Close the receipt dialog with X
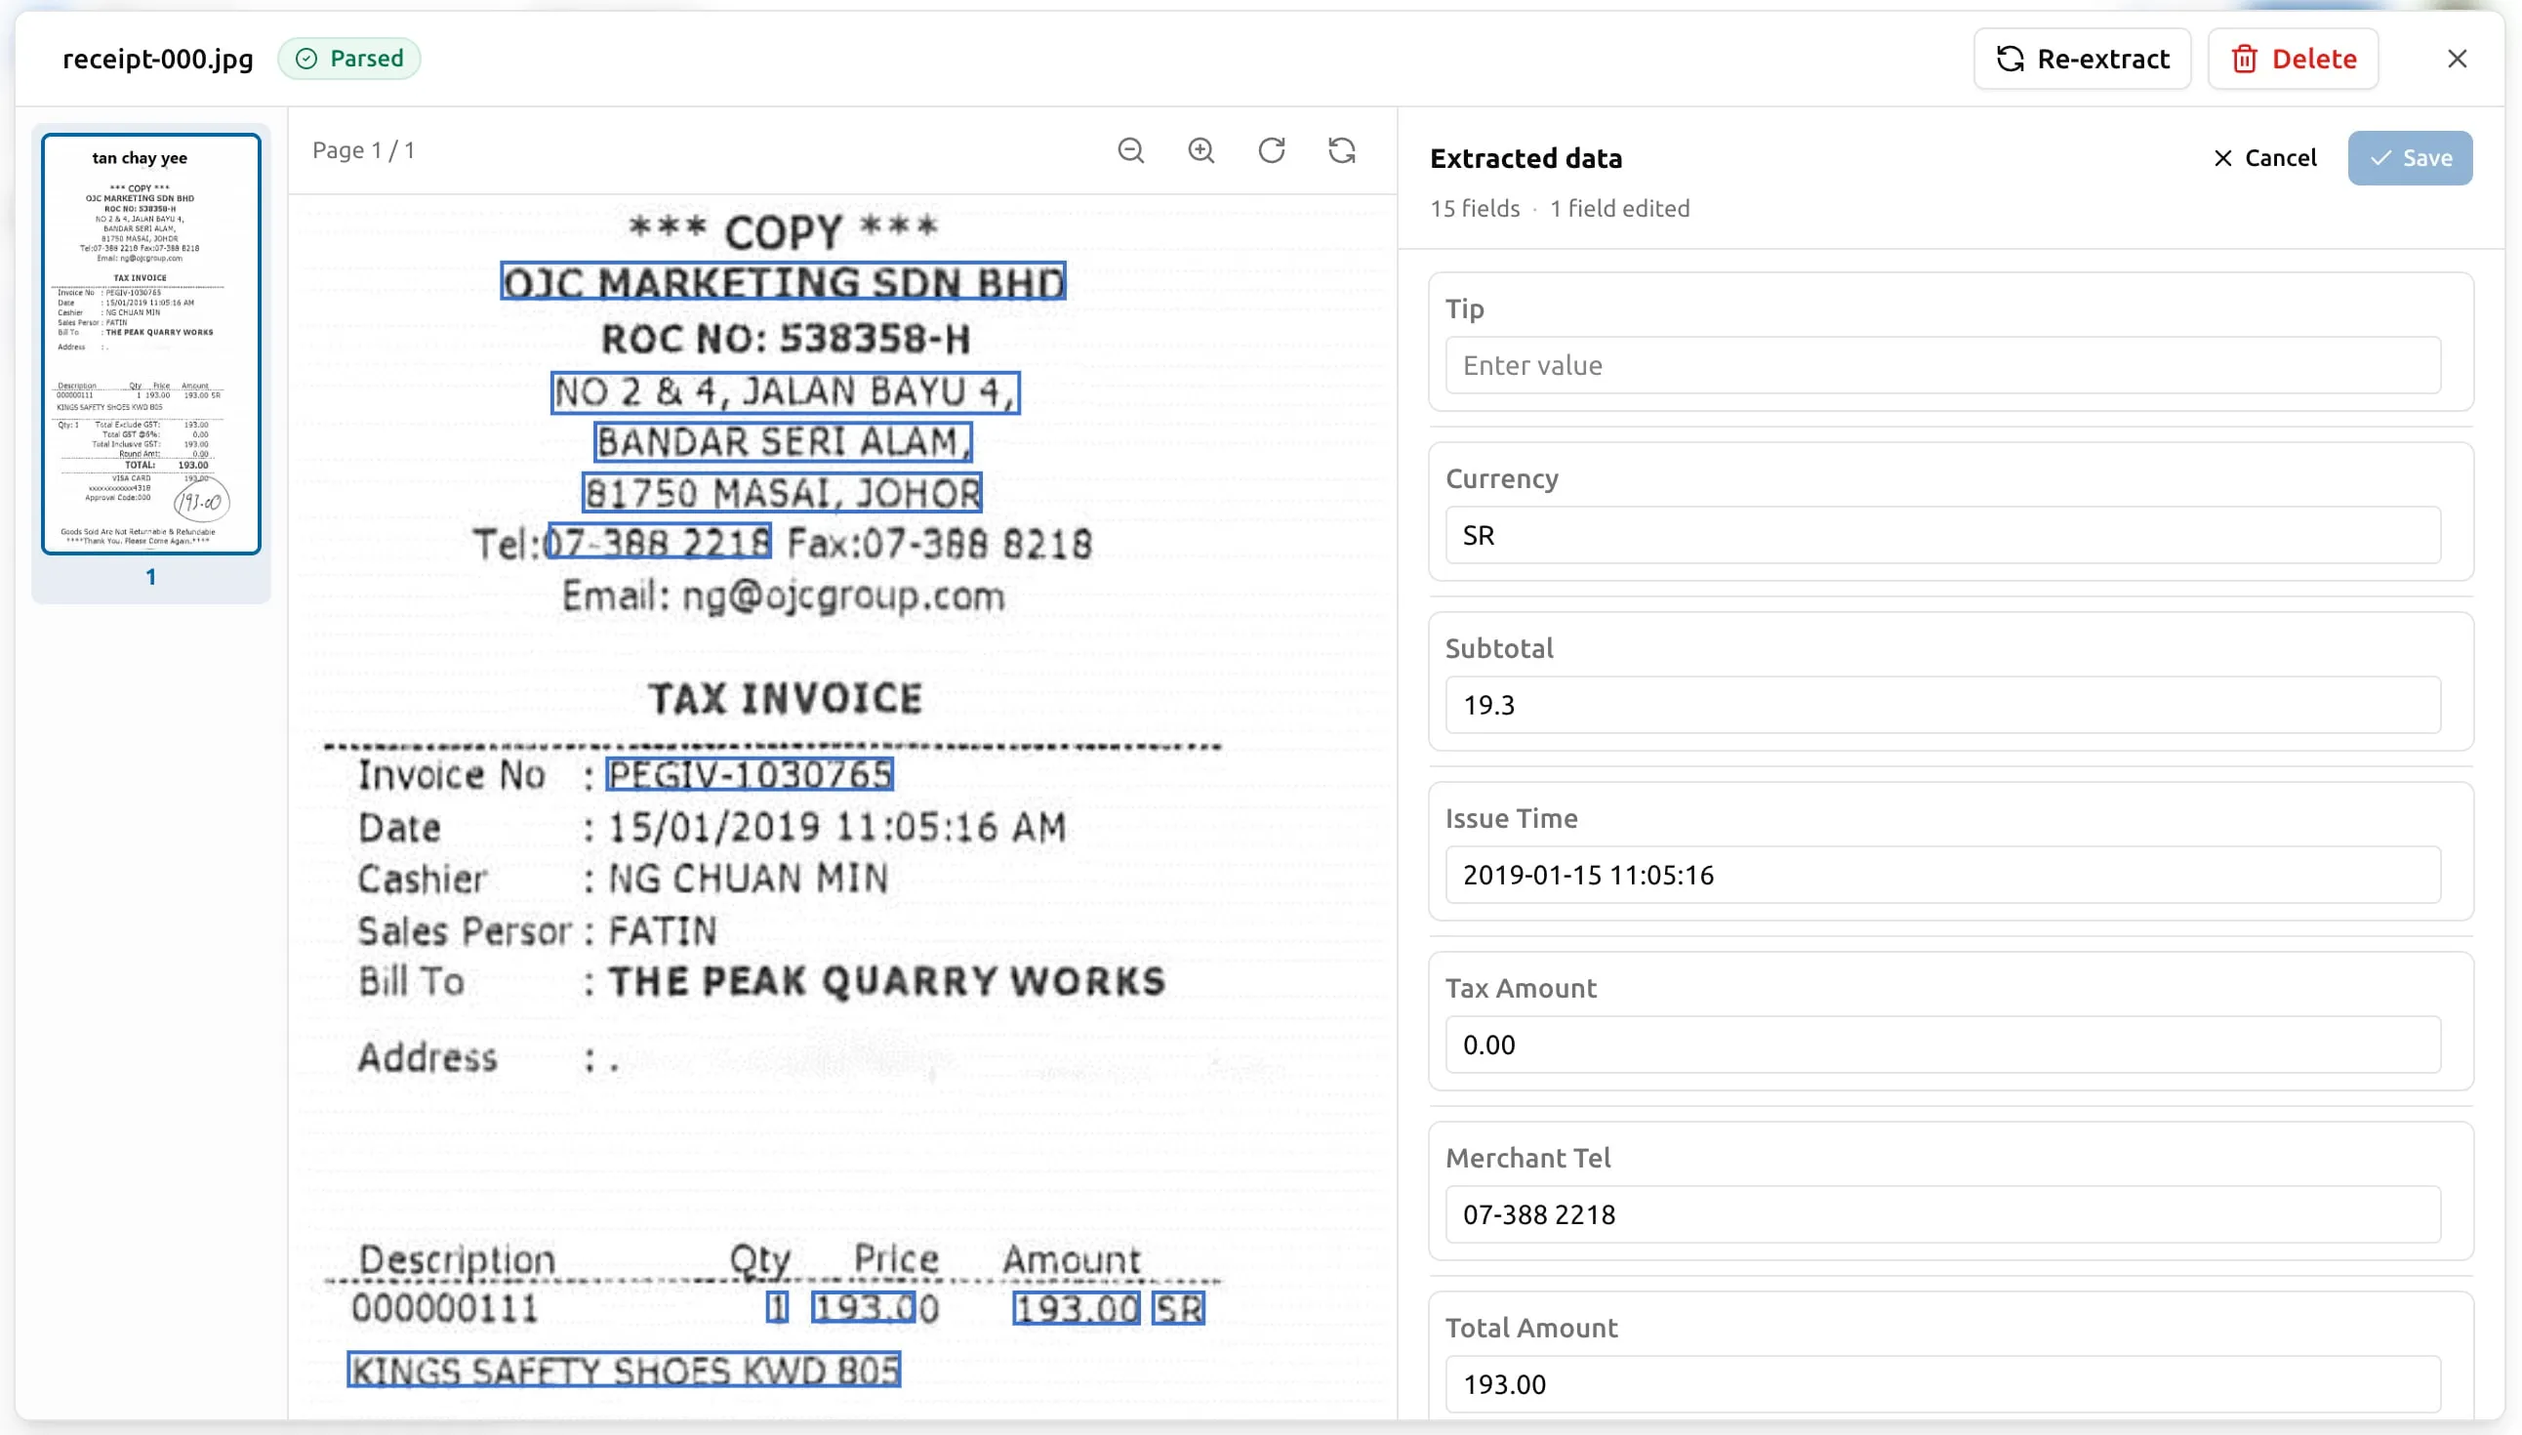 point(2457,60)
